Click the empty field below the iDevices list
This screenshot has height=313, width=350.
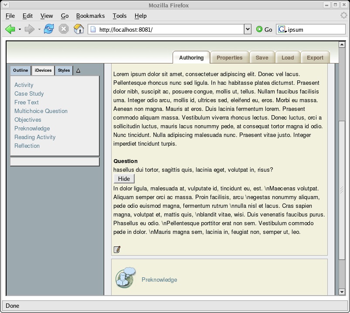point(55,162)
